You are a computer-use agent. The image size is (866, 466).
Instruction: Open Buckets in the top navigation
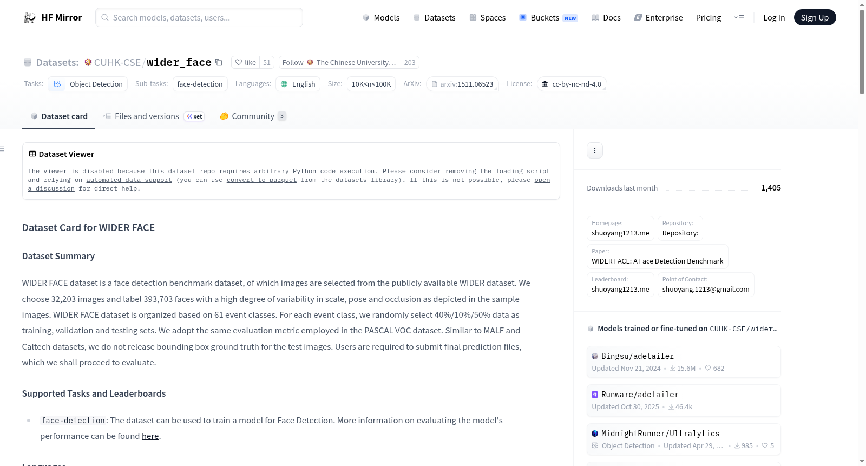(548, 18)
